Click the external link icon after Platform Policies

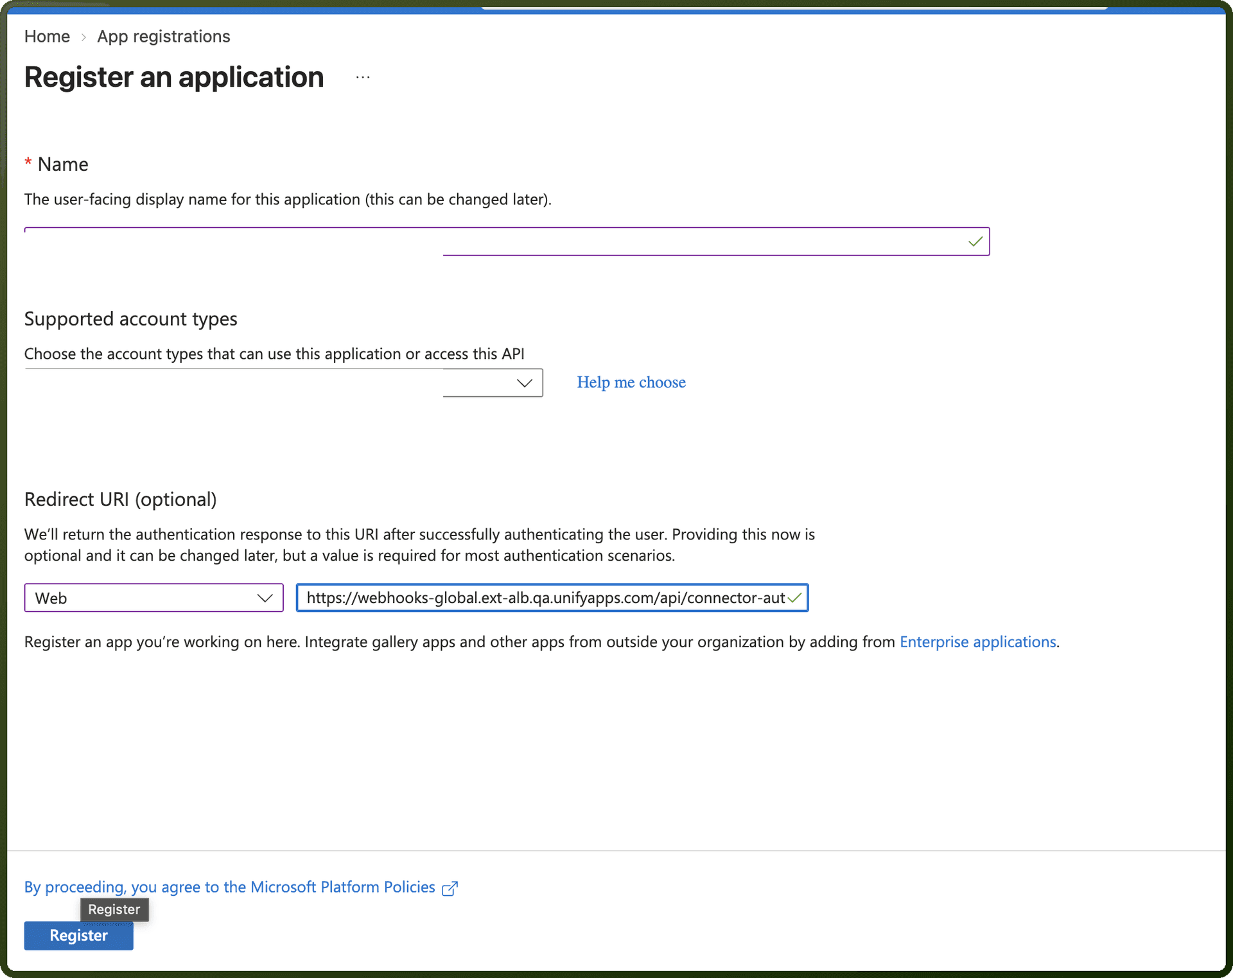[x=450, y=888]
